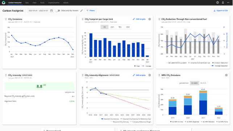Click the Carbon Footprint page heading
The image size is (233, 131).
(13, 11)
